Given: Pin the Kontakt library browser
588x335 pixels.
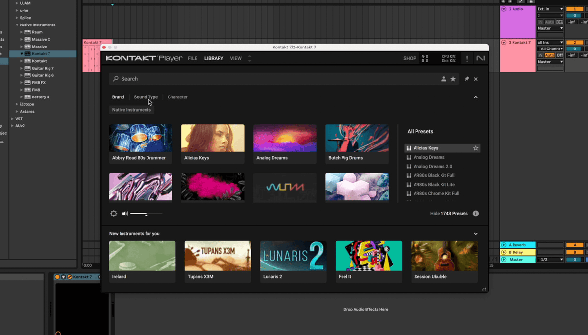Looking at the screenshot, I should 466,79.
